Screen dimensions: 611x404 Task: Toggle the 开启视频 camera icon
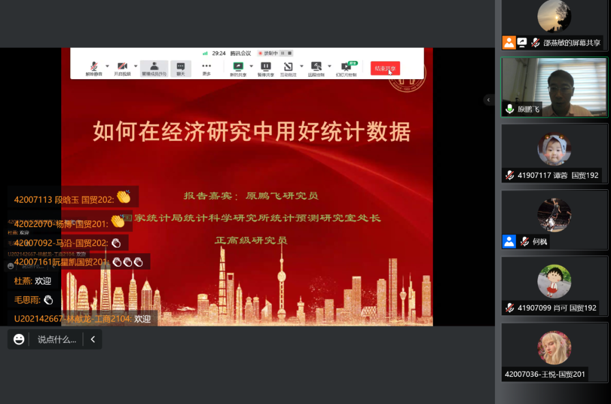(x=122, y=67)
